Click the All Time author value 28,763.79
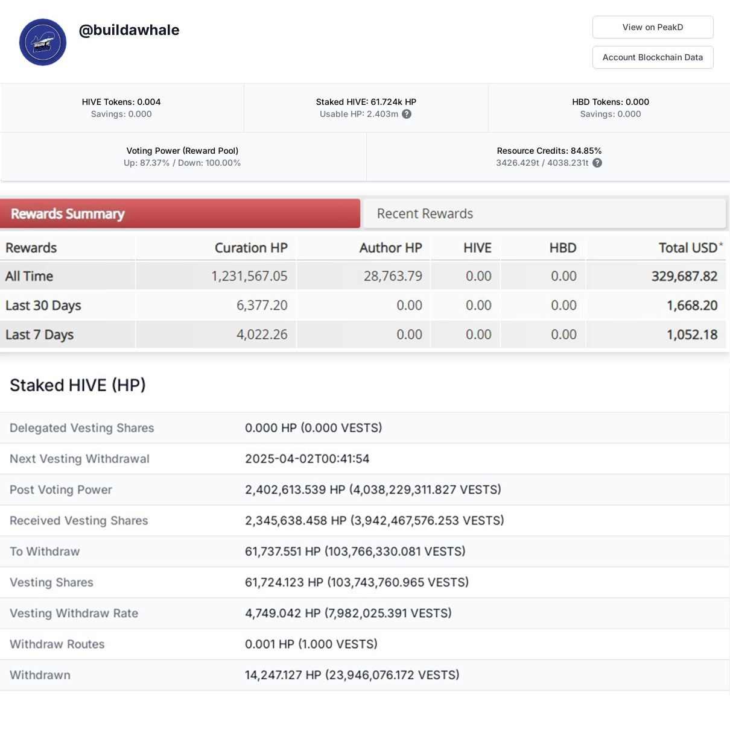The height and width of the screenshot is (739, 730). click(x=393, y=276)
